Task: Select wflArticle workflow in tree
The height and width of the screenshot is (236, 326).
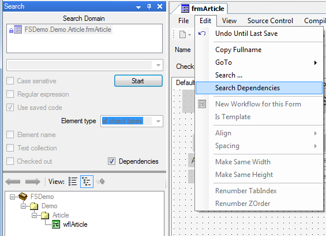Action: point(75,224)
